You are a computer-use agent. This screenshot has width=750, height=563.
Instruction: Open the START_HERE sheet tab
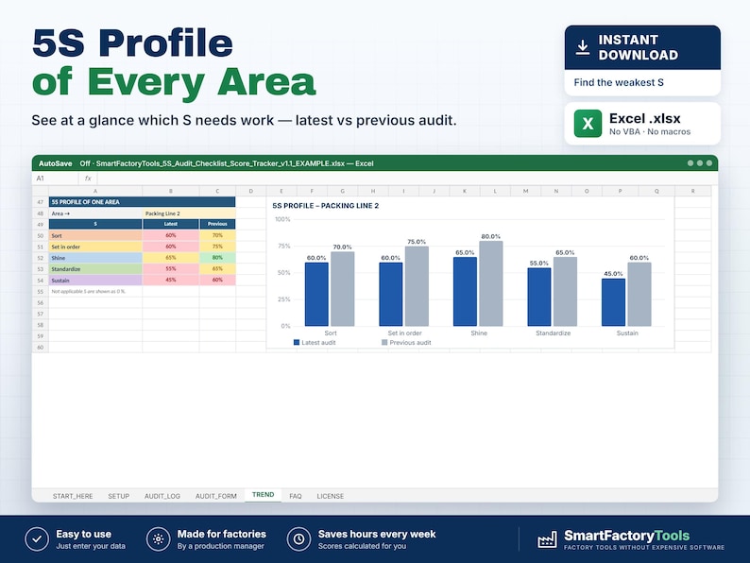click(x=73, y=496)
